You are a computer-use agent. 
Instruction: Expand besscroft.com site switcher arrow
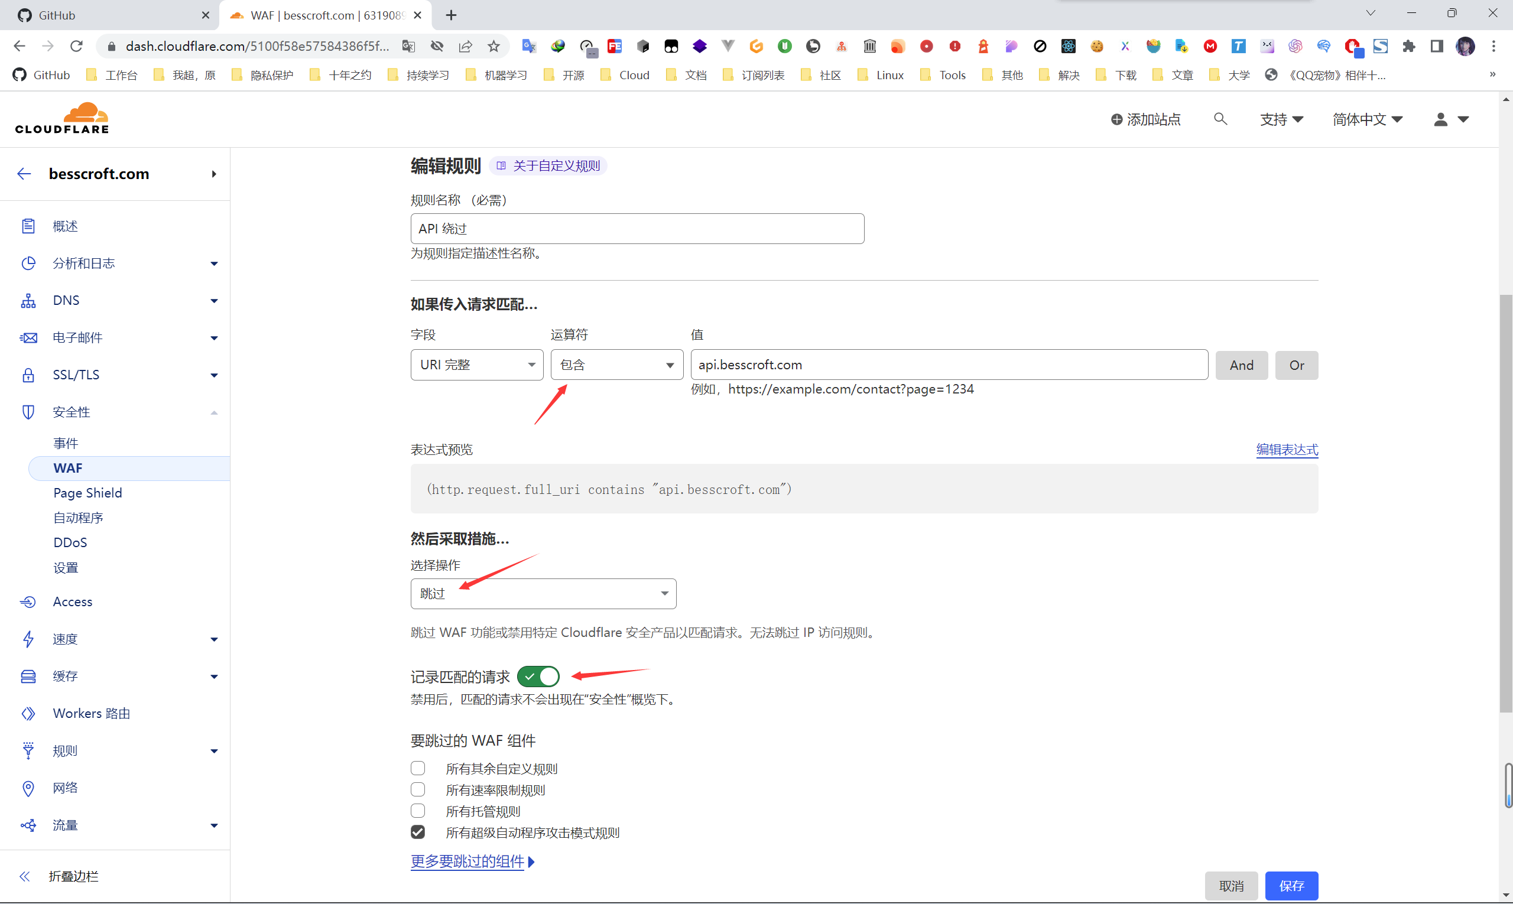click(214, 174)
